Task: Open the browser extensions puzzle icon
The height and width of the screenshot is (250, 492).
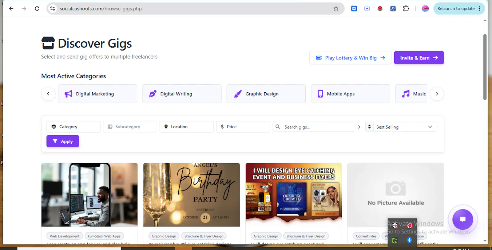Action: [406, 9]
